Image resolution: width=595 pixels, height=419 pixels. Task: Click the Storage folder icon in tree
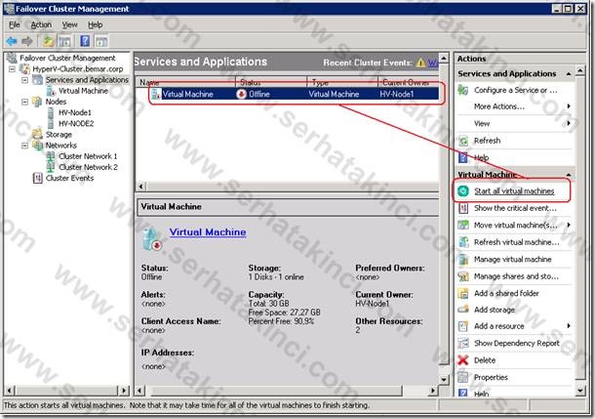pyautogui.click(x=37, y=134)
